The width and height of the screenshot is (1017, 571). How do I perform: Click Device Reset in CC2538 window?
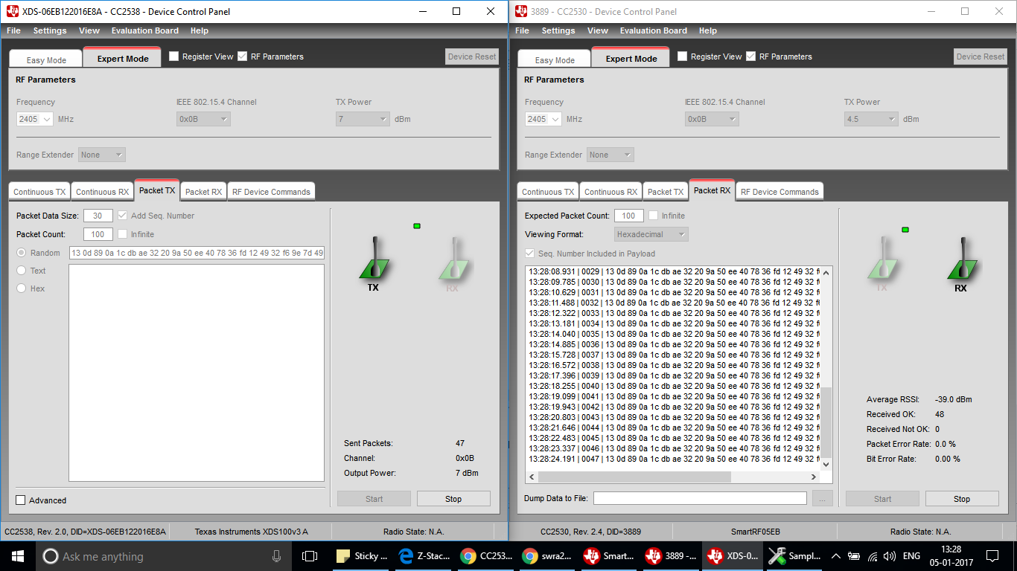pos(472,57)
